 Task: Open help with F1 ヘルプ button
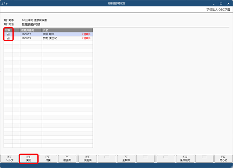pos(10,159)
